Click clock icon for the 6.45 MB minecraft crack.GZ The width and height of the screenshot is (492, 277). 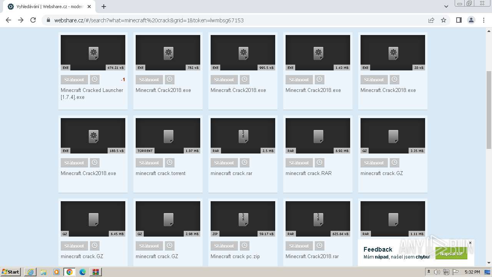click(95, 246)
